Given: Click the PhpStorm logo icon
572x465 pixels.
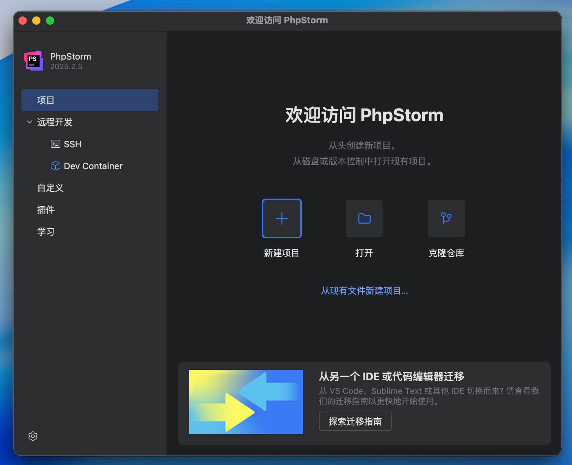Looking at the screenshot, I should click(34, 61).
